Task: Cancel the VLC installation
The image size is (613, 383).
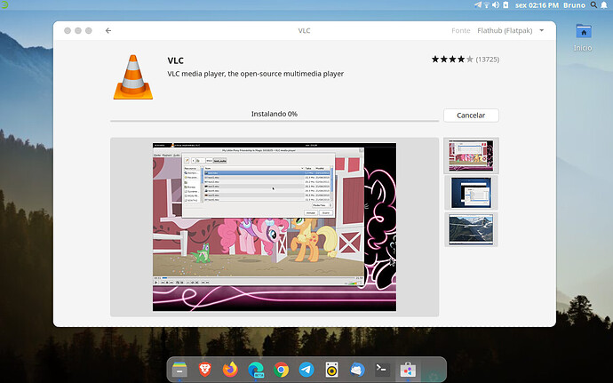Action: [471, 116]
